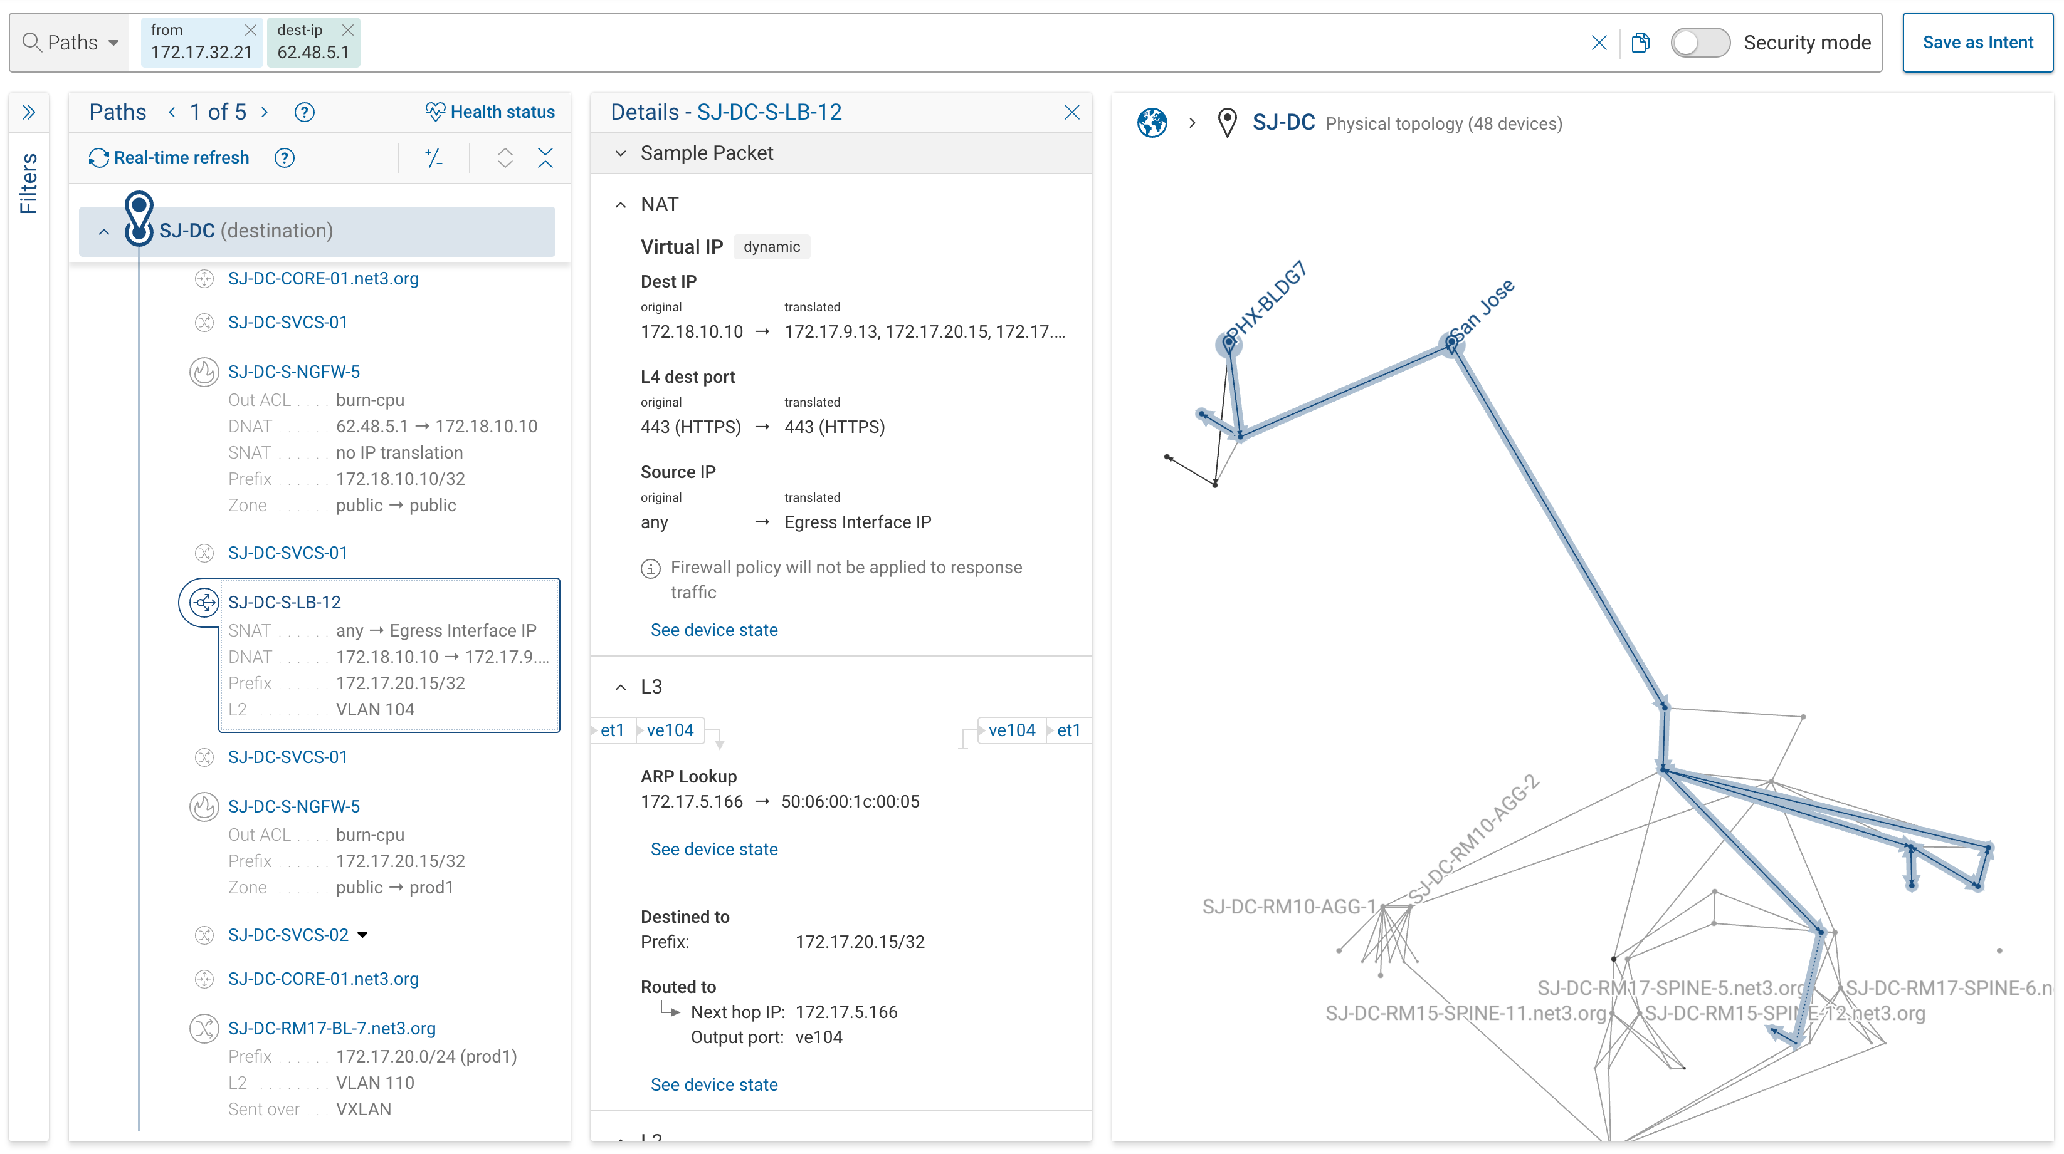Open SJ-DC-S-LB-12 hop link
The width and height of the screenshot is (2064, 1154).
(x=285, y=602)
